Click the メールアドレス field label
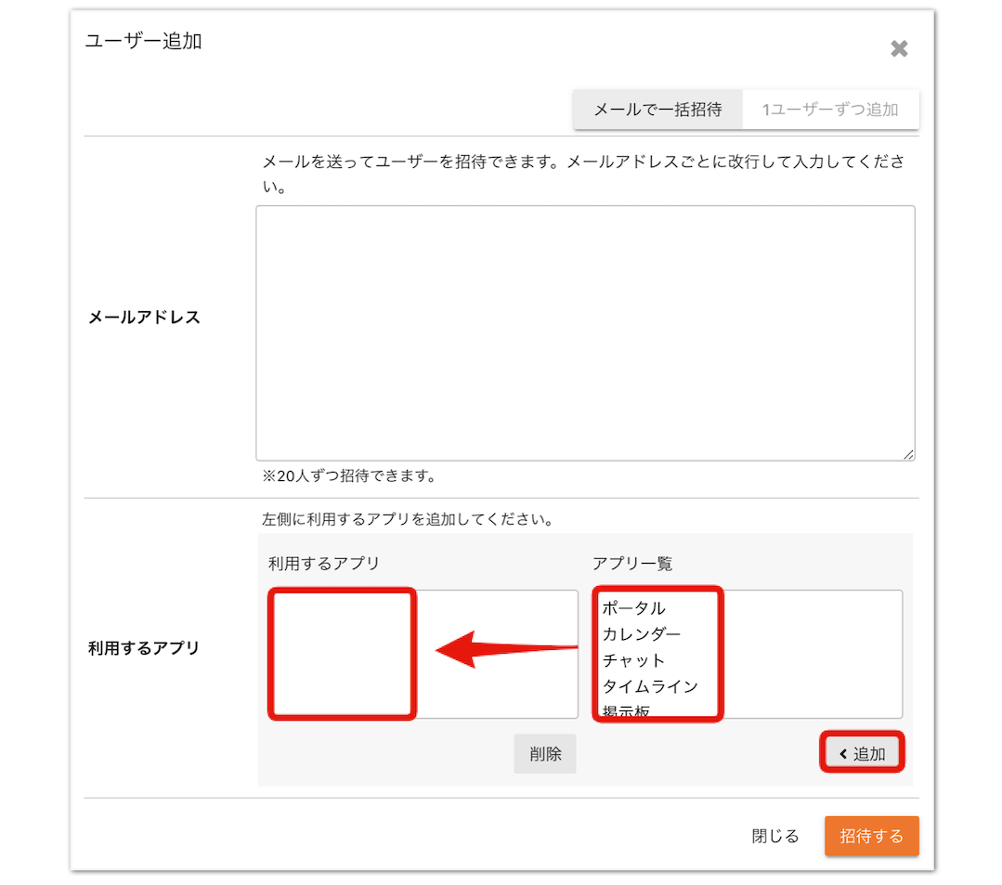The image size is (1002, 885). tap(145, 317)
